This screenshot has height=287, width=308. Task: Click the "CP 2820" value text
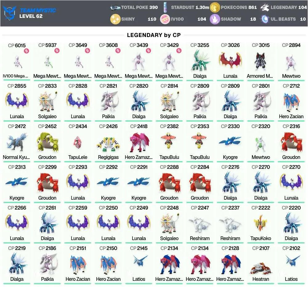[x=139, y=86]
